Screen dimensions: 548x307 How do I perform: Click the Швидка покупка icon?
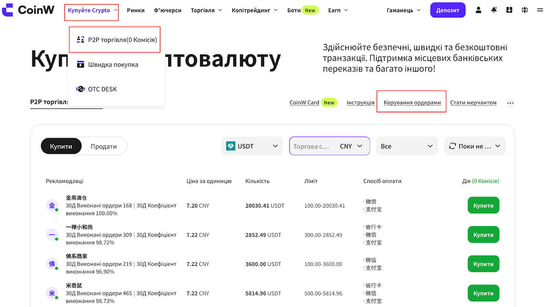coord(80,64)
